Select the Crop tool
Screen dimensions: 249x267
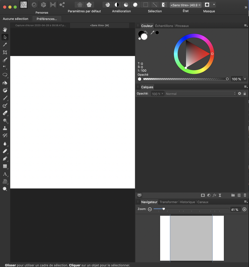point(5,52)
